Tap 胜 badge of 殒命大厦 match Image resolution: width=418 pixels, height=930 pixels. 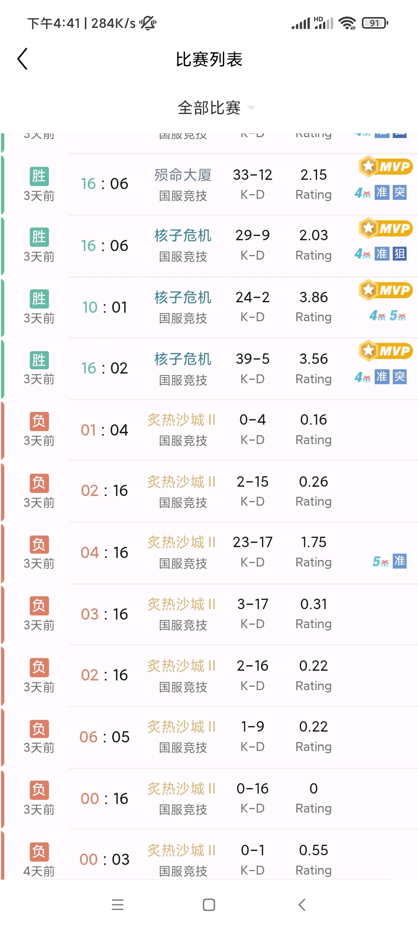pos(39,176)
